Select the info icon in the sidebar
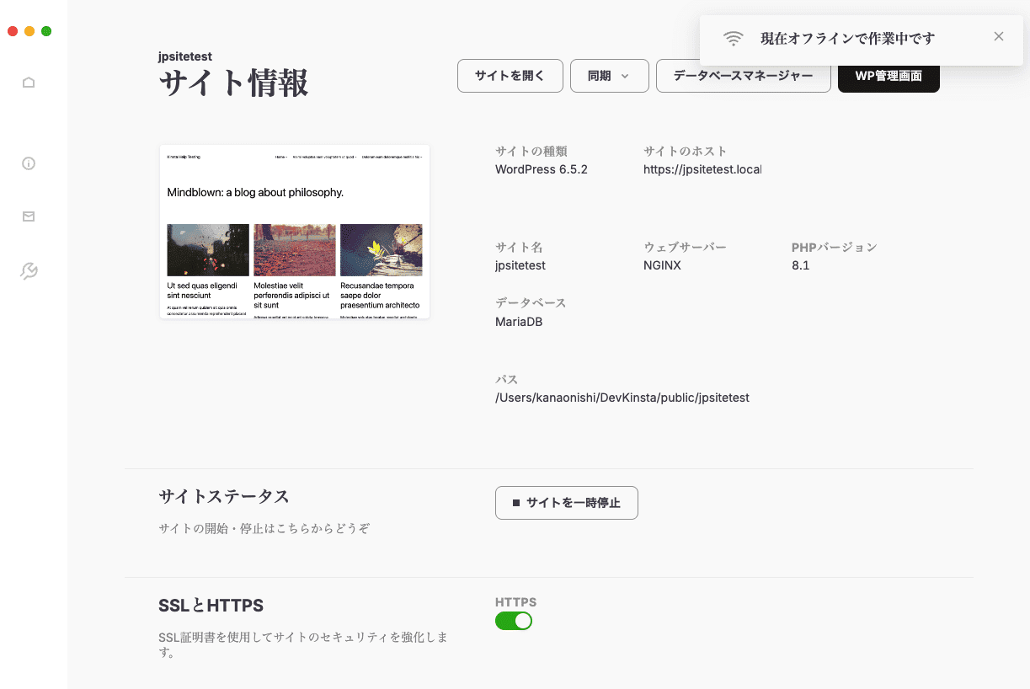Viewport: 1030px width, 689px height. (29, 163)
